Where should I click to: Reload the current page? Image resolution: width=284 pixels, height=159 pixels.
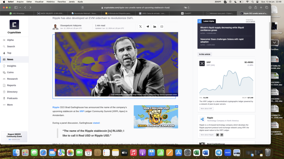pos(189,7)
